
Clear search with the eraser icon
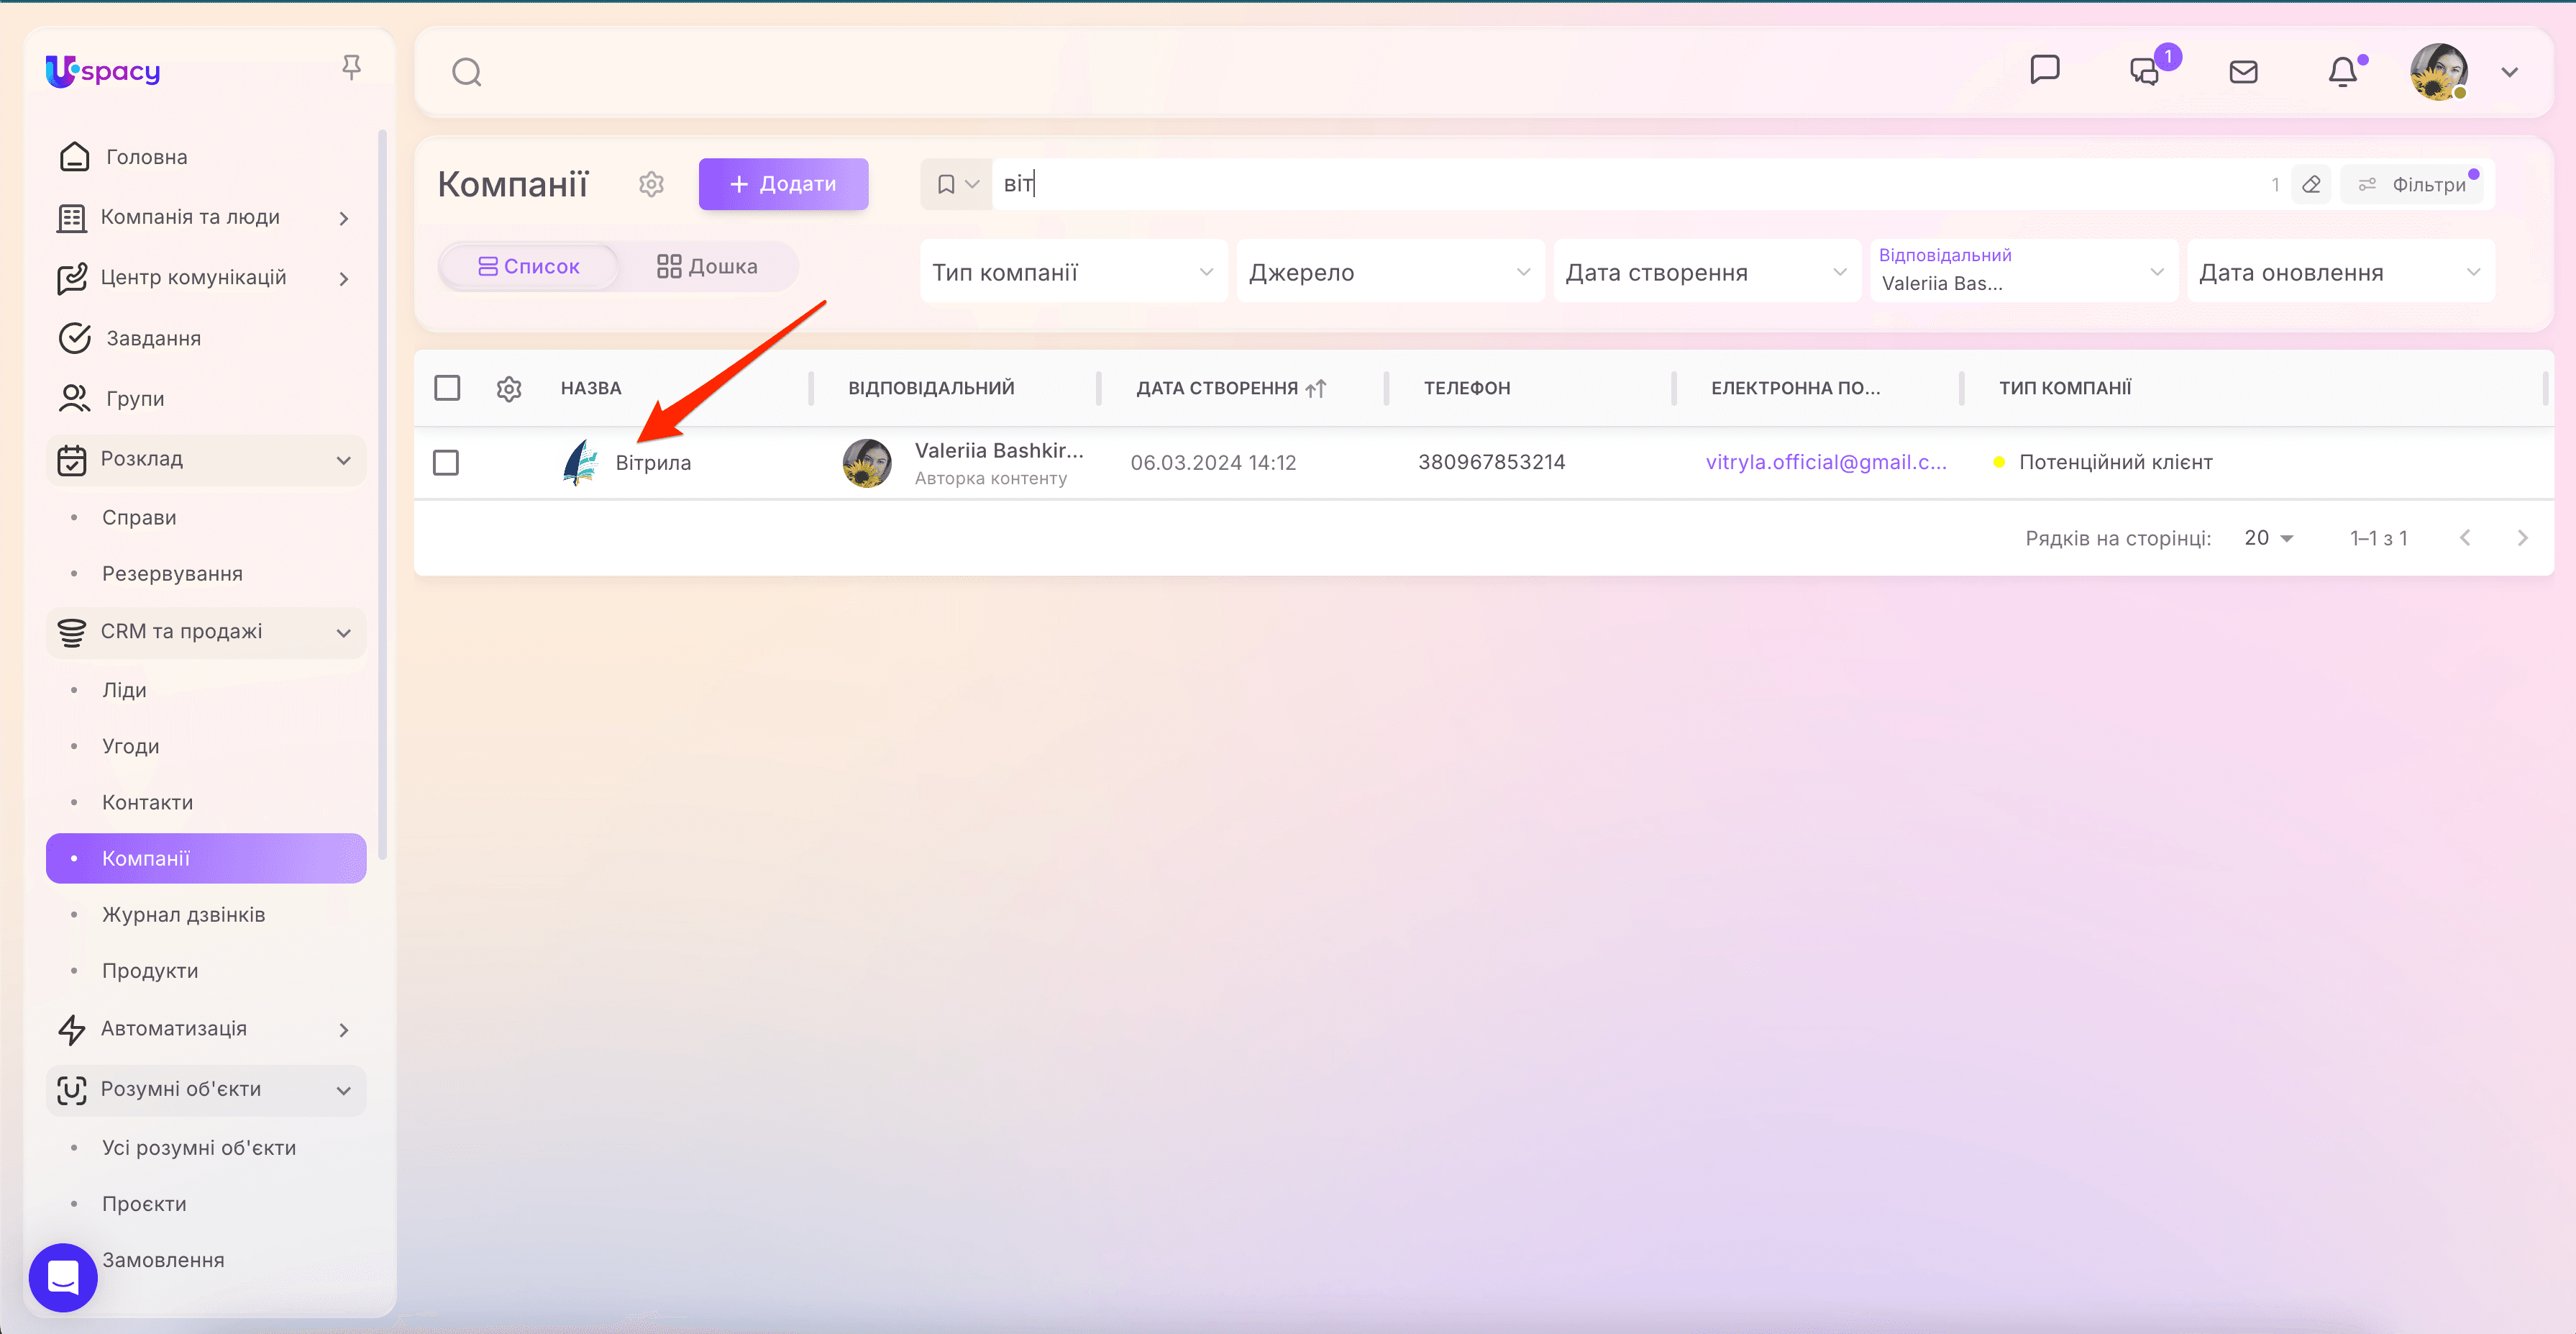[2311, 184]
